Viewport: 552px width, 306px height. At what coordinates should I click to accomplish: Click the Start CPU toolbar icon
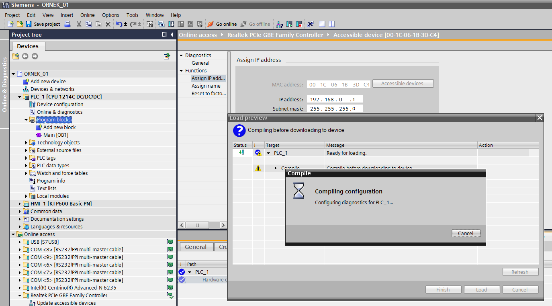pos(289,24)
